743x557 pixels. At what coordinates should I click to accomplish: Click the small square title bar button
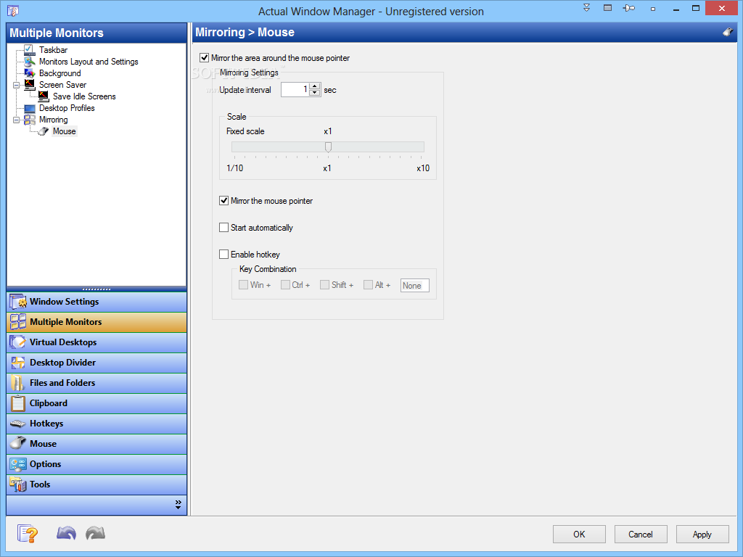[653, 9]
